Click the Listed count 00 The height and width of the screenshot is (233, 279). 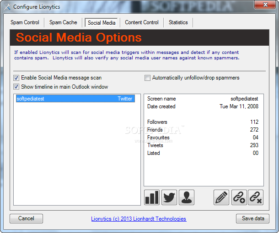tap(256, 153)
